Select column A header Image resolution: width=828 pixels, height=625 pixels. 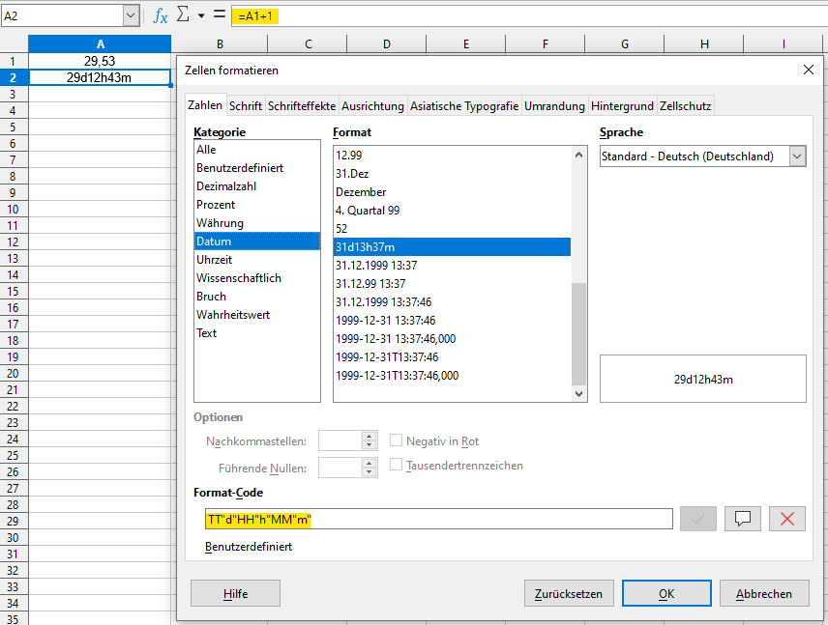click(x=100, y=44)
